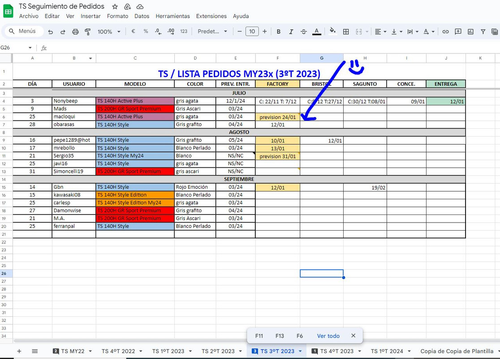The height and width of the screenshot is (359, 500).
Task: Open the 123 number formats menu
Action: pos(184,31)
